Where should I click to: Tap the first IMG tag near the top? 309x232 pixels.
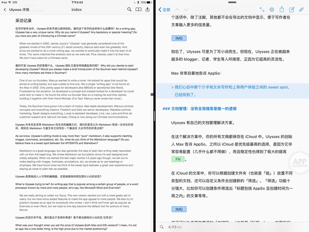click(x=179, y=38)
